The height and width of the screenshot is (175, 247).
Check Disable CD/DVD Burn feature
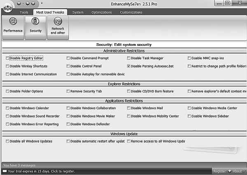pyautogui.click(x=128, y=91)
